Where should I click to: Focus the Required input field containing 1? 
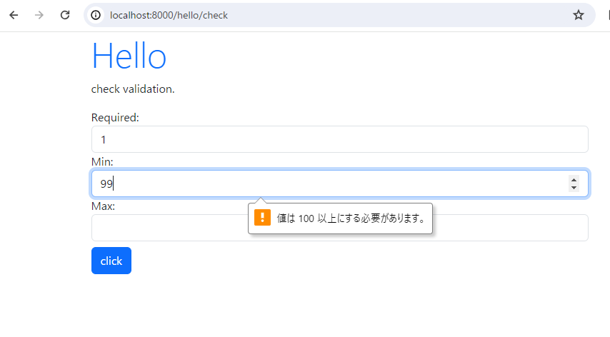(339, 139)
